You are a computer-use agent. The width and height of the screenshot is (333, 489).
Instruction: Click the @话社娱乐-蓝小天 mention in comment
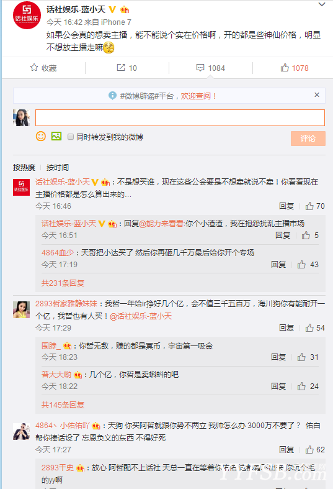click(x=141, y=316)
